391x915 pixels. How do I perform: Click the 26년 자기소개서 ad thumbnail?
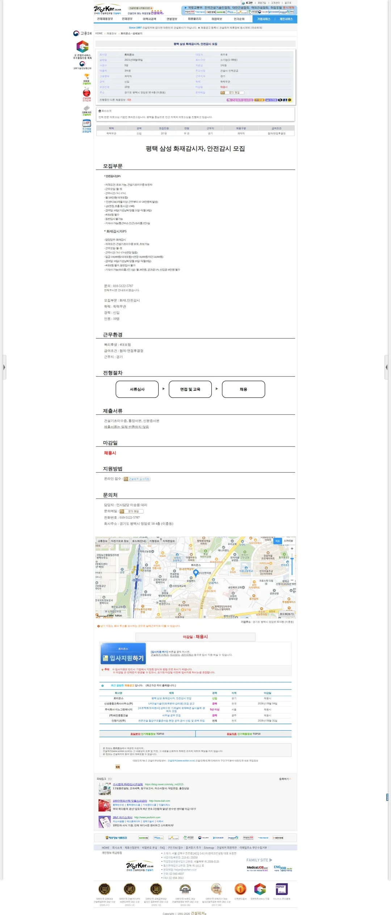105,822
